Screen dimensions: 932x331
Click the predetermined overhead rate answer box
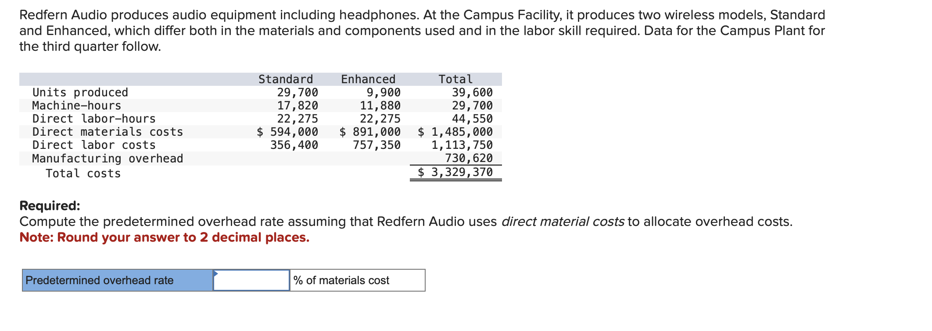point(251,280)
